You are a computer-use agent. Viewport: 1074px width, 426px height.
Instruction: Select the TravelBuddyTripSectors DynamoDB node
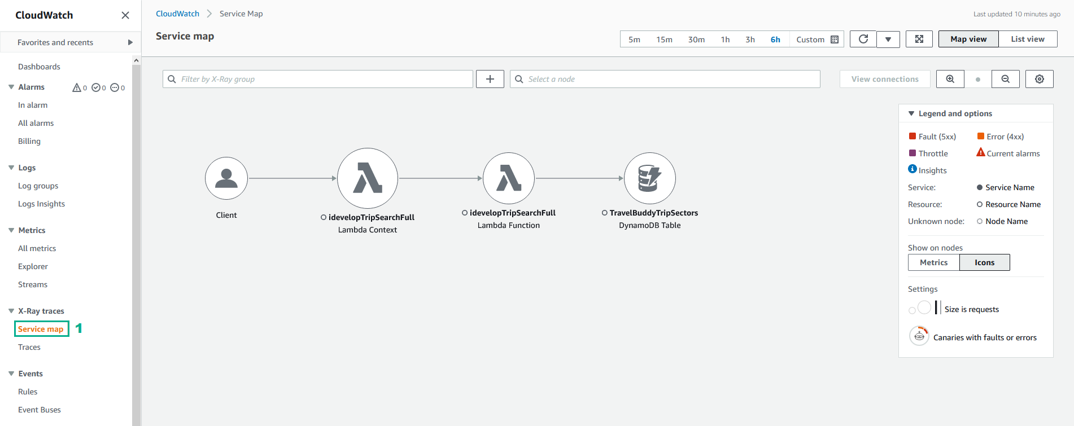pyautogui.click(x=650, y=178)
